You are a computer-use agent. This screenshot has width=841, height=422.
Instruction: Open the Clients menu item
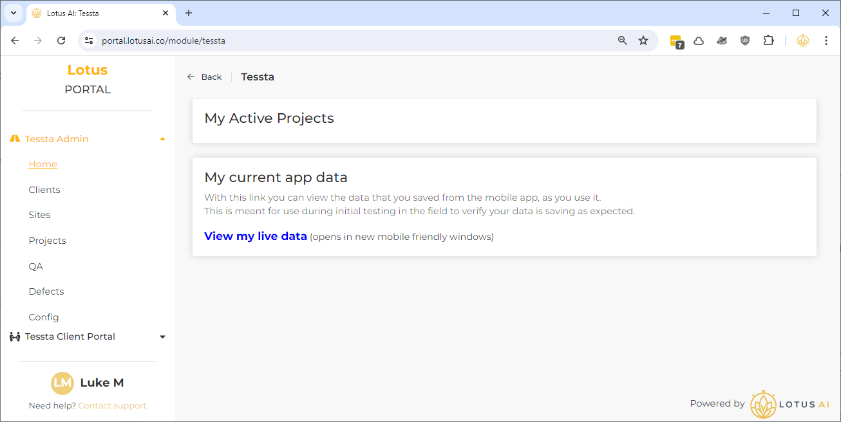click(44, 190)
